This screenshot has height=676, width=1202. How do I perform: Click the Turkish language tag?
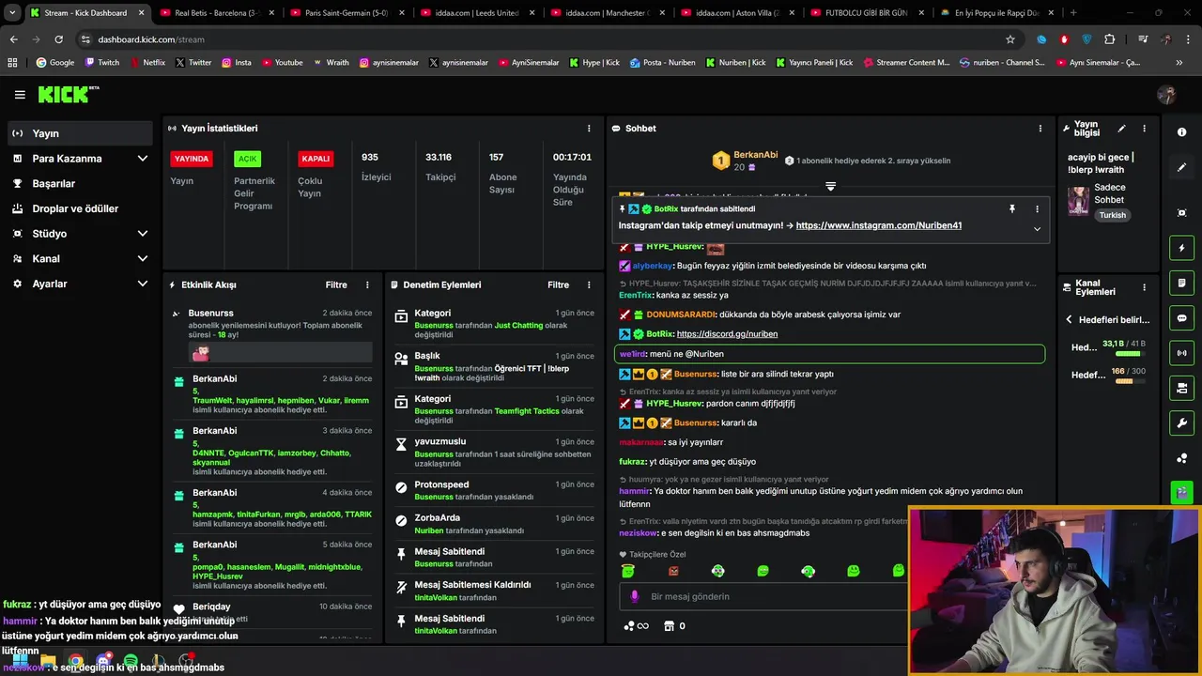1113,215
